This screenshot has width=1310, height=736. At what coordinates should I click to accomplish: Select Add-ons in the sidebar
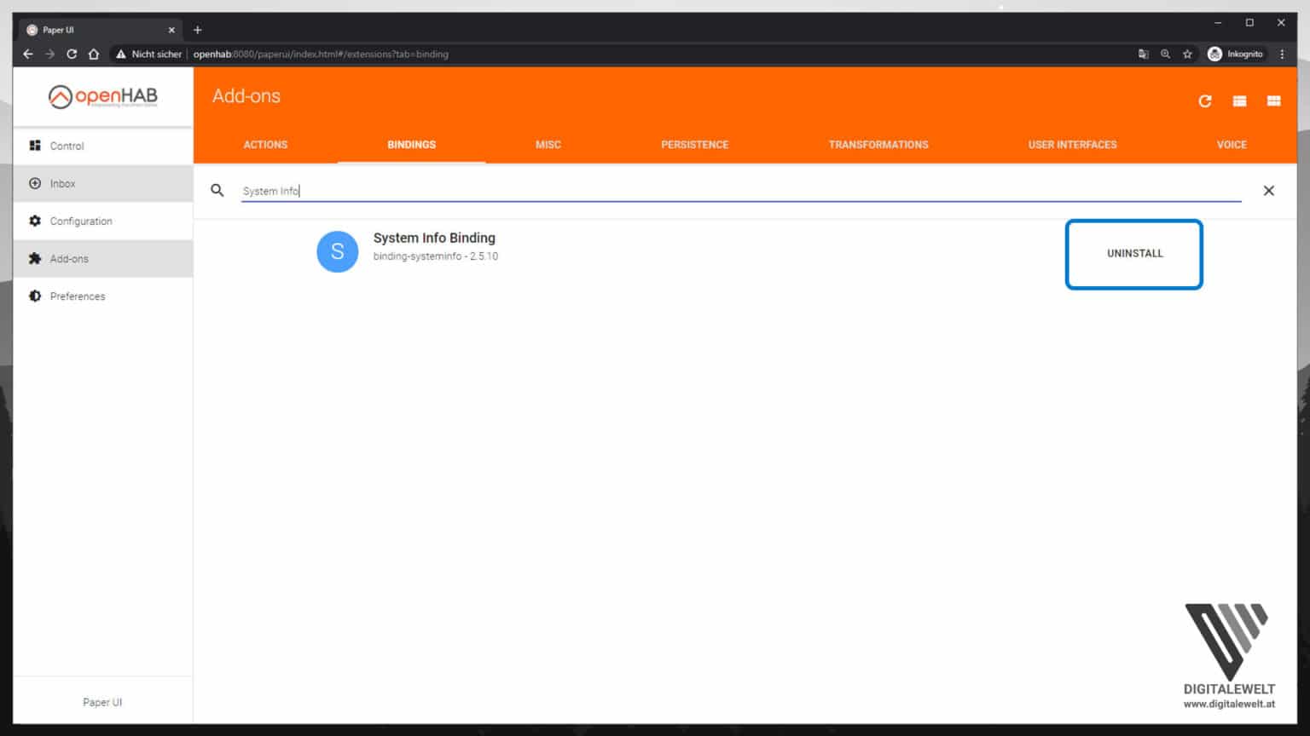click(x=69, y=258)
